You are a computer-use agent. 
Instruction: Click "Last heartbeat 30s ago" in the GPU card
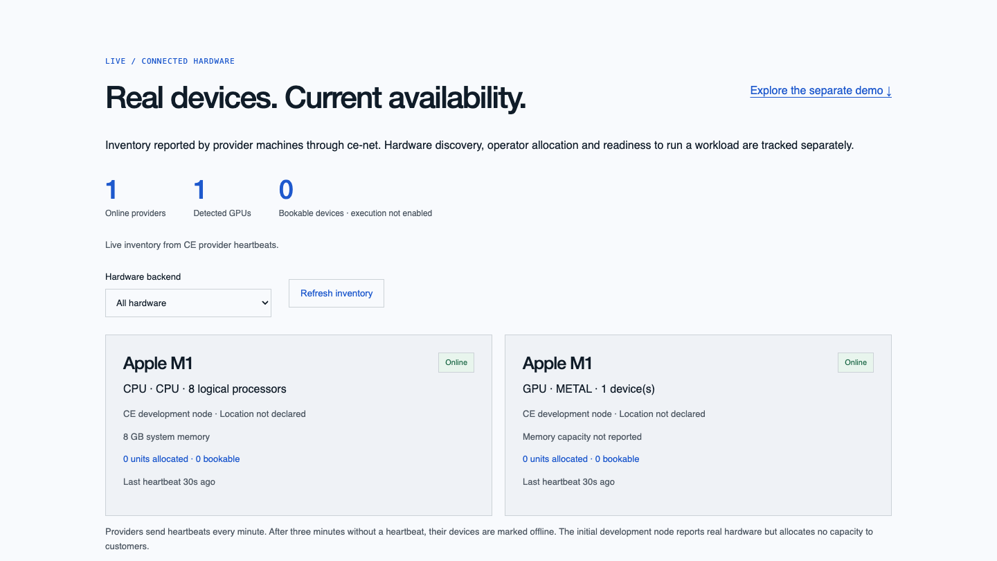(568, 482)
